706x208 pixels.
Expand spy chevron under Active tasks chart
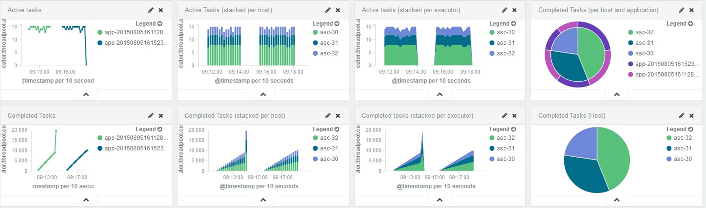pos(86,94)
